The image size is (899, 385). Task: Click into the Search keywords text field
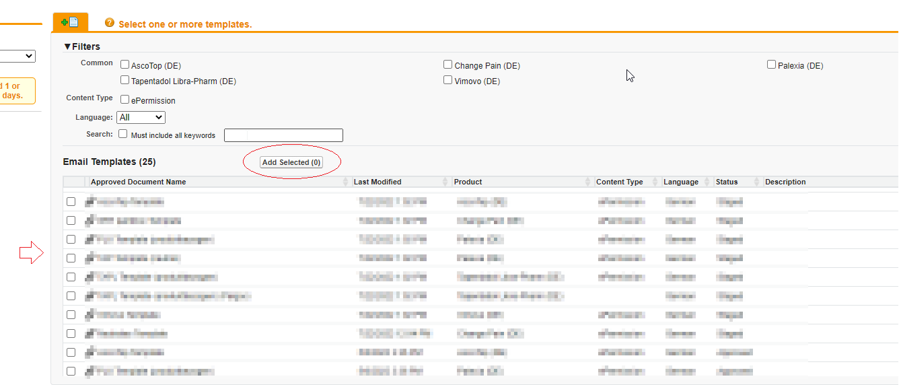[x=283, y=135]
